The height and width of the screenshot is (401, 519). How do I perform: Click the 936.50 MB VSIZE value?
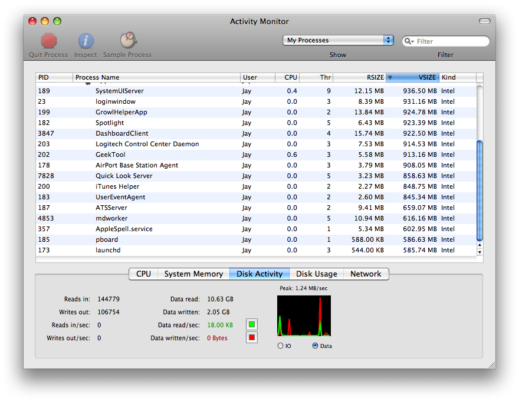420,91
